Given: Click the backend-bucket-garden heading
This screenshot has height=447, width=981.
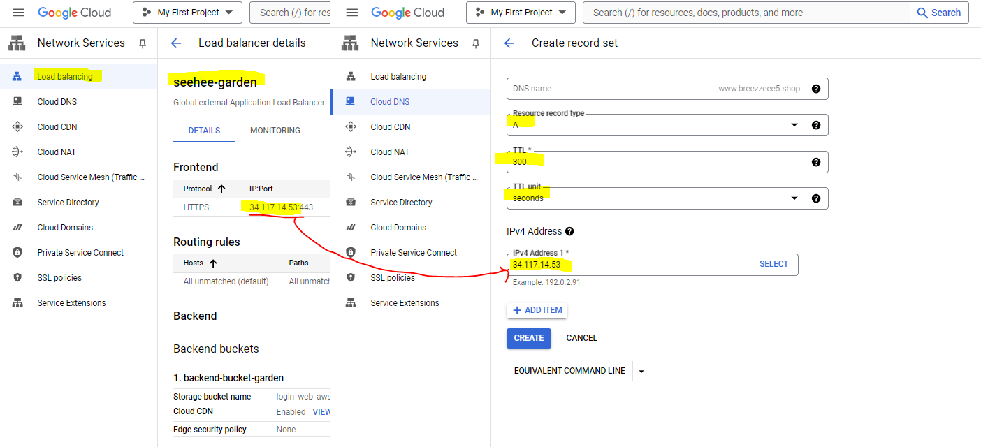Looking at the screenshot, I should click(228, 378).
